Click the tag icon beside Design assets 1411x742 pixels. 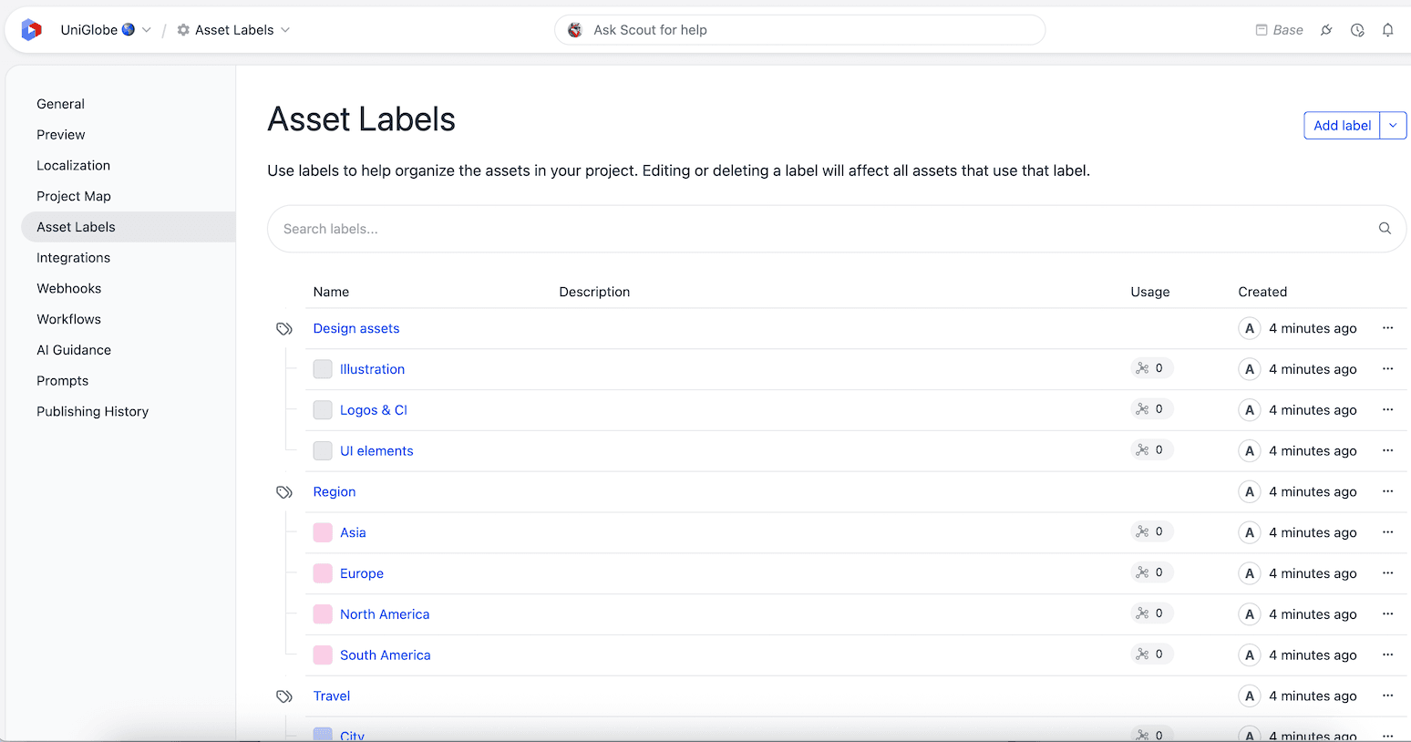coord(284,328)
